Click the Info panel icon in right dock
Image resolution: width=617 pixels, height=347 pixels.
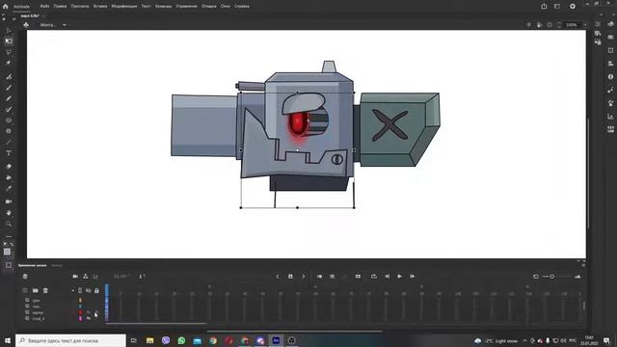pyautogui.click(x=610, y=77)
